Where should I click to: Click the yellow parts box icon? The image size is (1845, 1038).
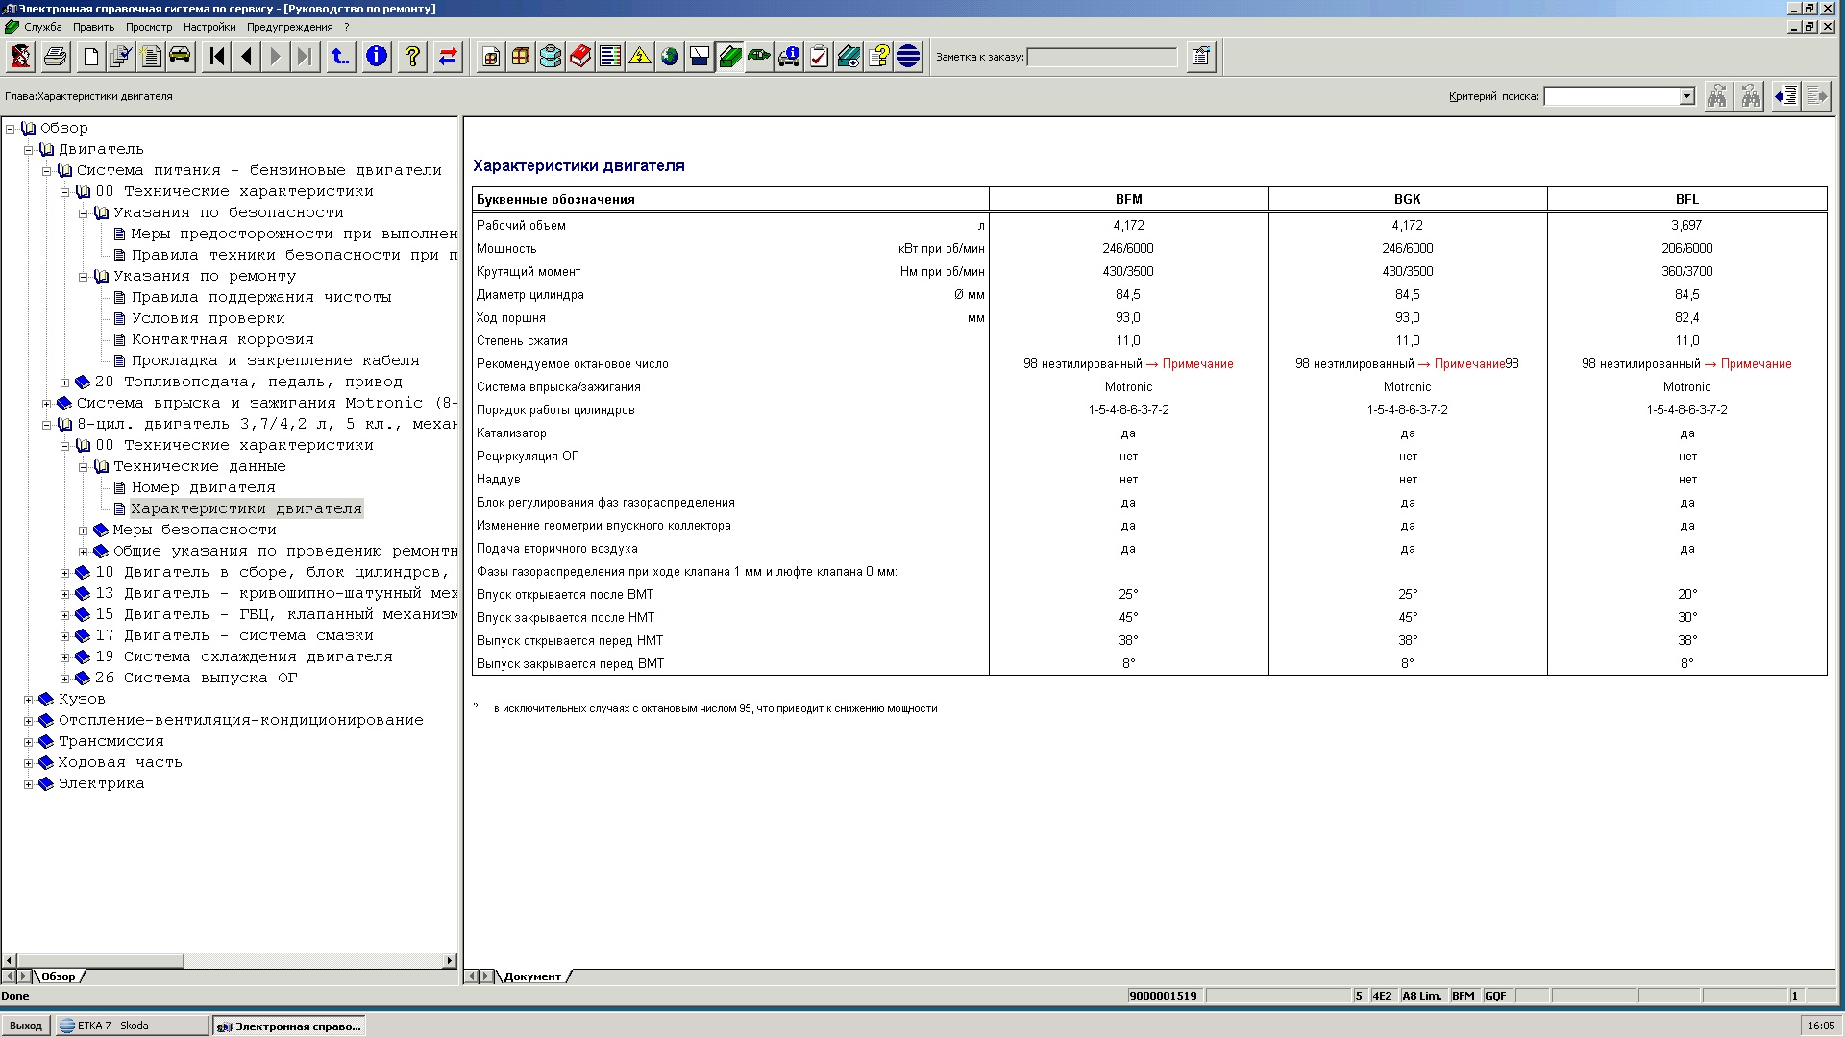pos(521,57)
